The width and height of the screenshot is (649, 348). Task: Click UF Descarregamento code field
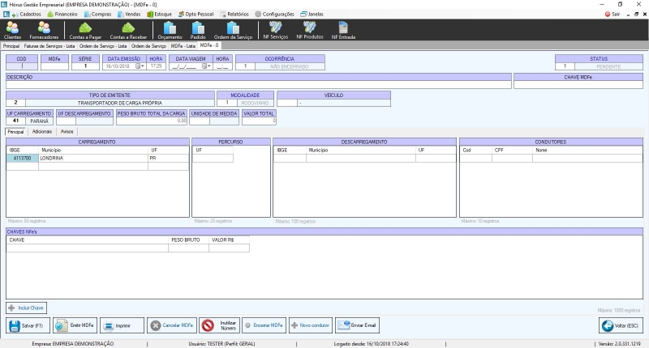click(x=67, y=121)
